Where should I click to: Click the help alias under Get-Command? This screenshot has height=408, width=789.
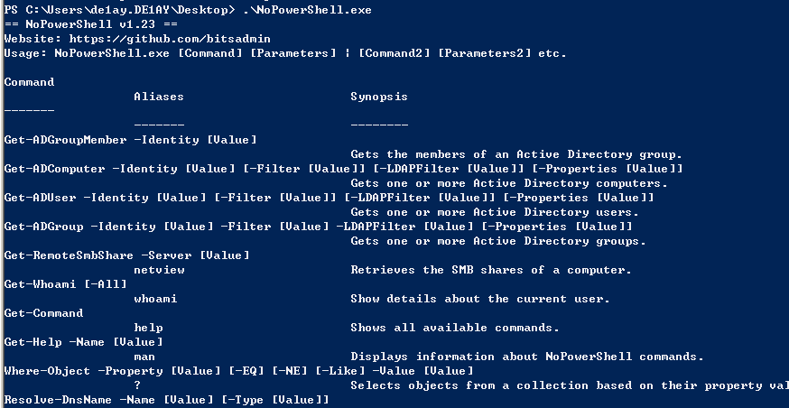(148, 328)
